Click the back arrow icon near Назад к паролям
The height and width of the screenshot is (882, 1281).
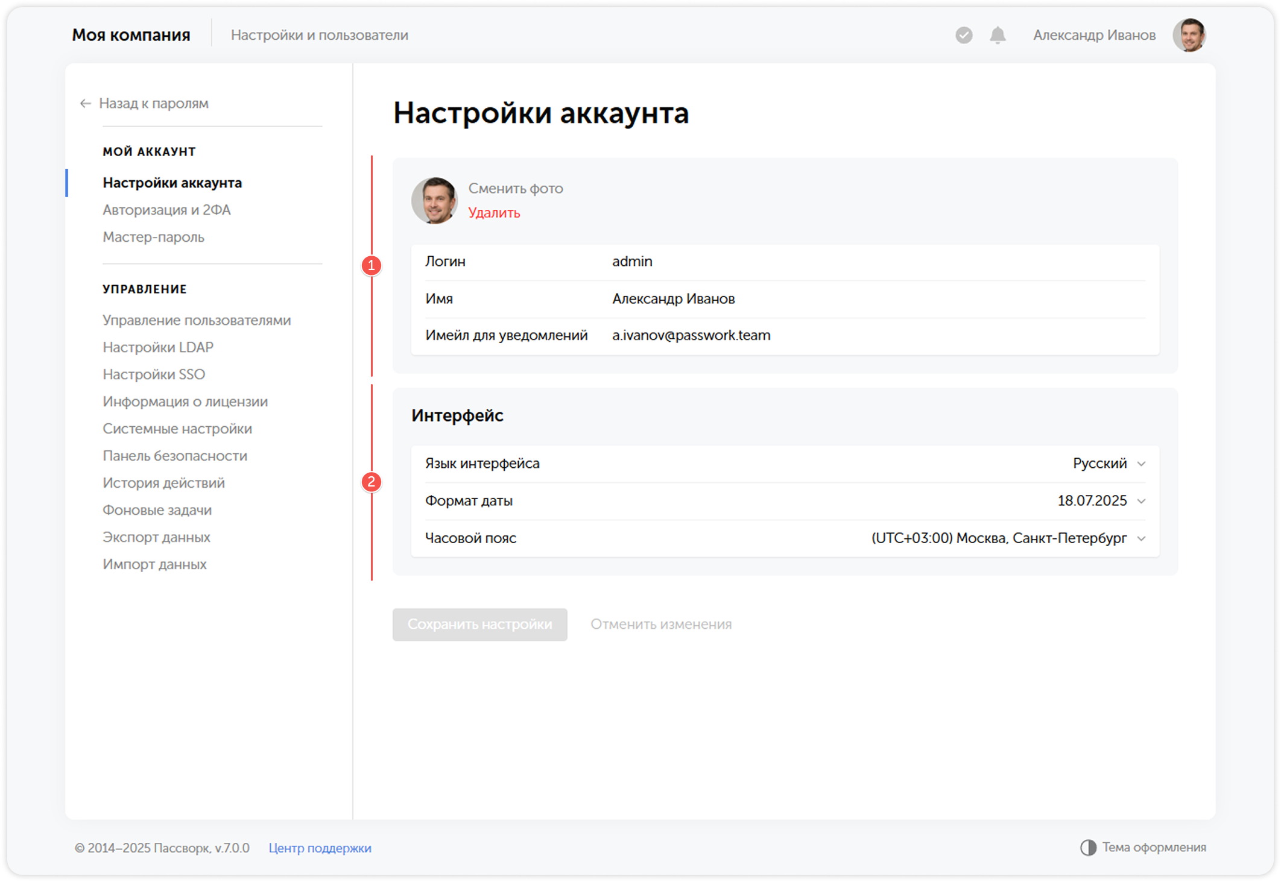point(86,104)
